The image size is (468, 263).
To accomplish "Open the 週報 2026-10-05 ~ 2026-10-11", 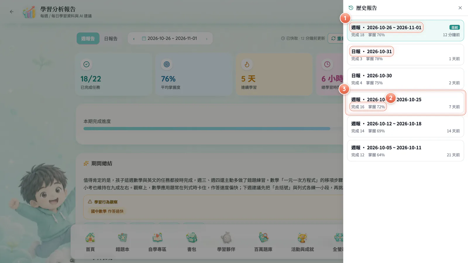I will [x=405, y=151].
